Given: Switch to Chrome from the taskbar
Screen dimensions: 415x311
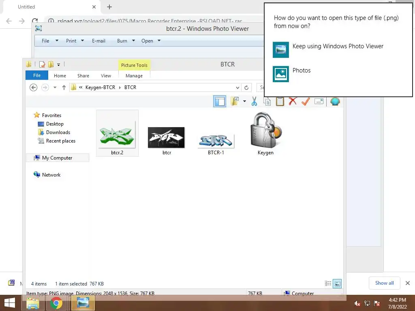Looking at the screenshot, I should click(x=56, y=303).
